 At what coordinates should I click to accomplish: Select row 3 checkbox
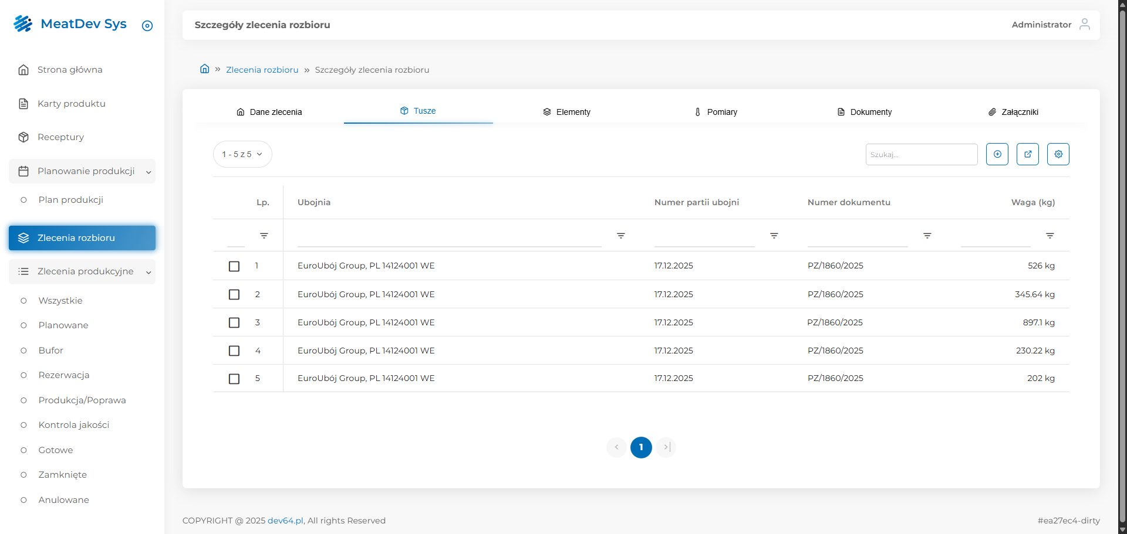click(234, 322)
